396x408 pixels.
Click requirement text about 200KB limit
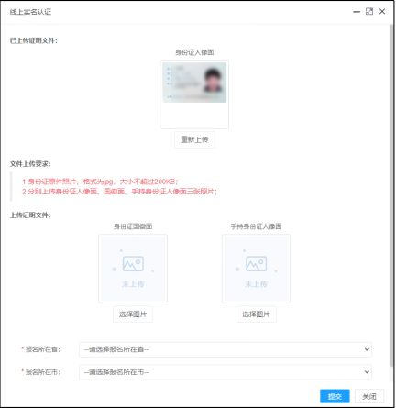100,182
